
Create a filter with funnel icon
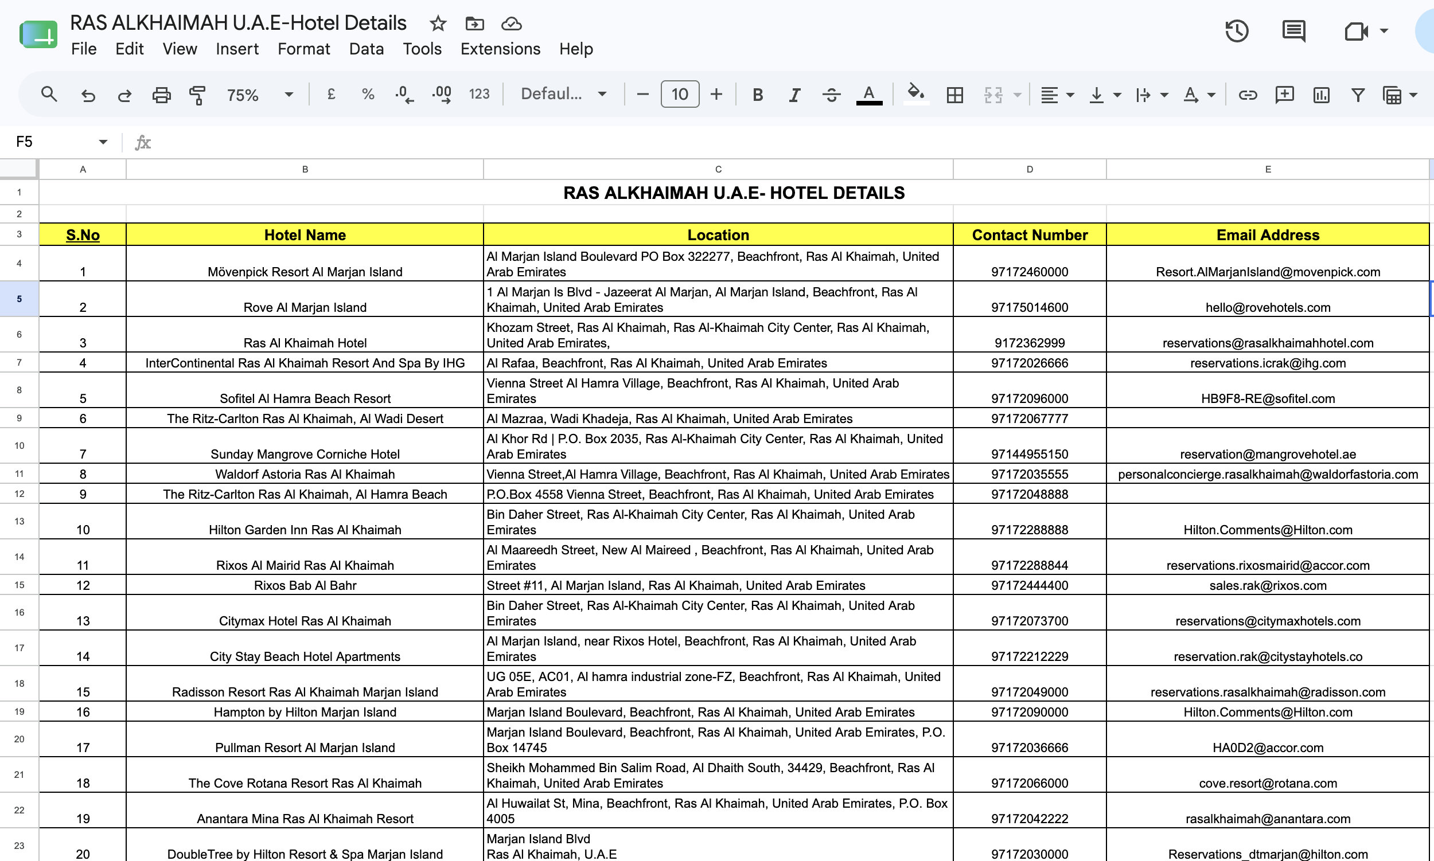point(1357,95)
